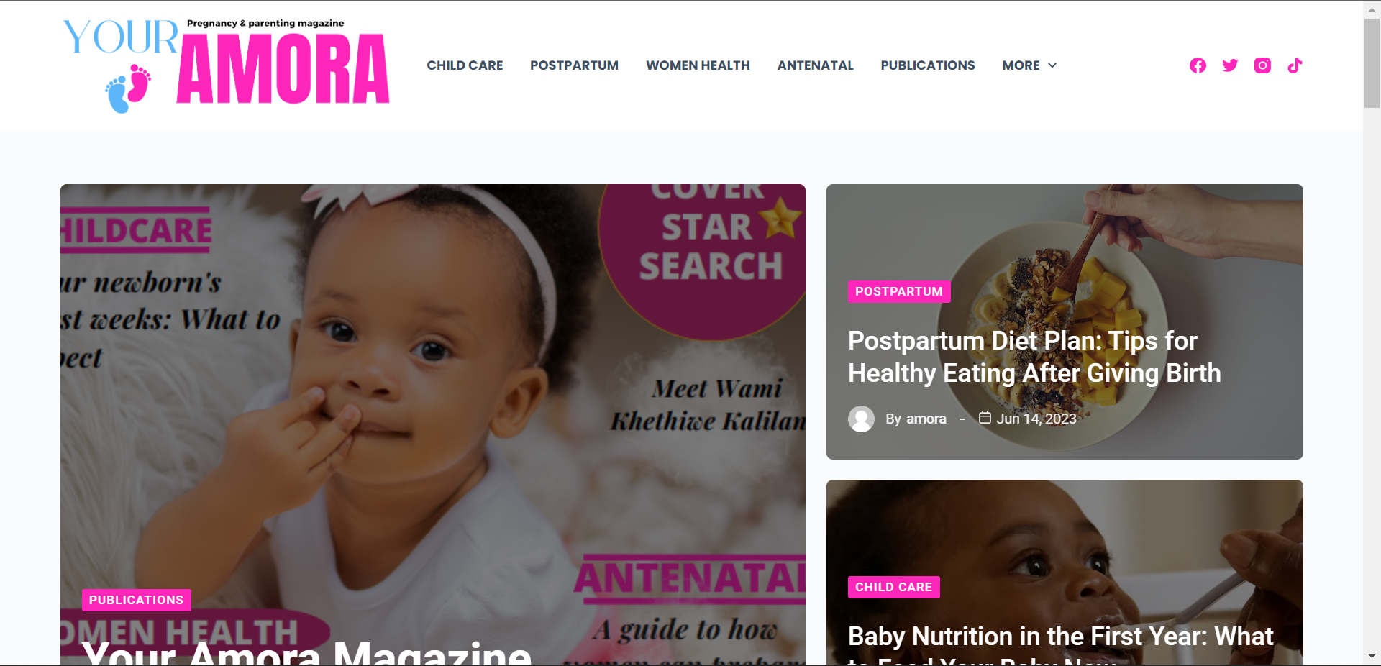This screenshot has height=666, width=1381.
Task: Click the baby footprints logo icon
Action: point(128,88)
